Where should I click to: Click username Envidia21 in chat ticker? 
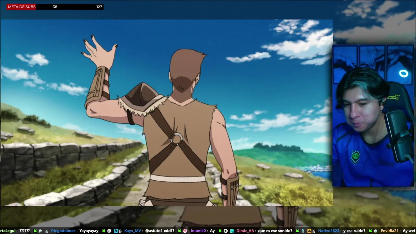(389, 231)
